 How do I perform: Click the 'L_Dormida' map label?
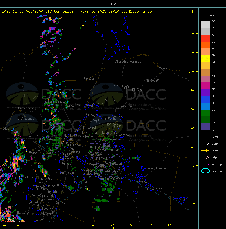click(155, 189)
